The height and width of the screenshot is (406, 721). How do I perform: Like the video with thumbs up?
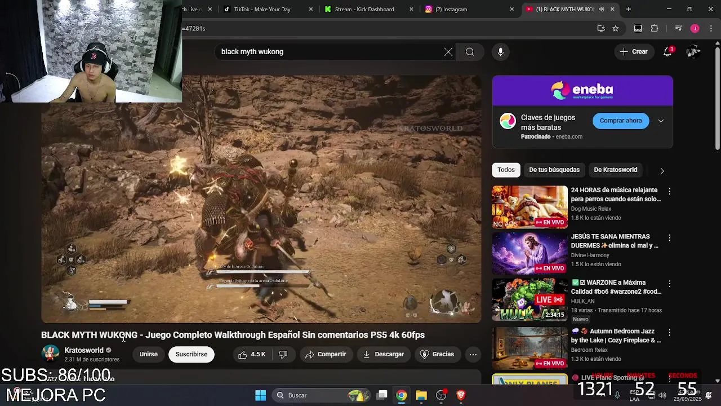251,354
